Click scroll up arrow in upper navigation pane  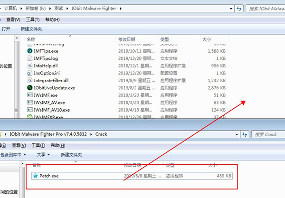coord(17,38)
